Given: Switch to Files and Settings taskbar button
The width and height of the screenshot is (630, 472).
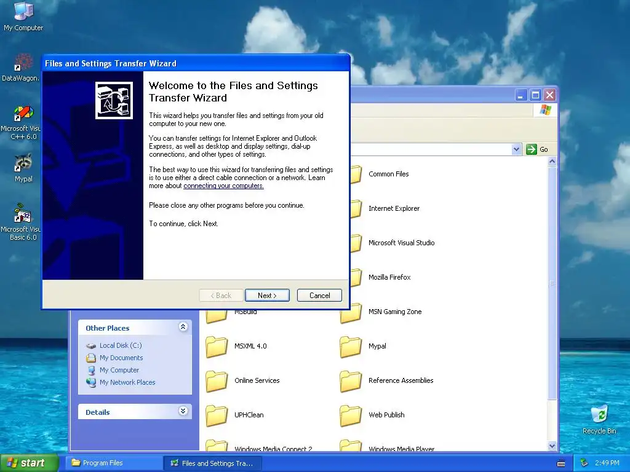Looking at the screenshot, I should 213,463.
